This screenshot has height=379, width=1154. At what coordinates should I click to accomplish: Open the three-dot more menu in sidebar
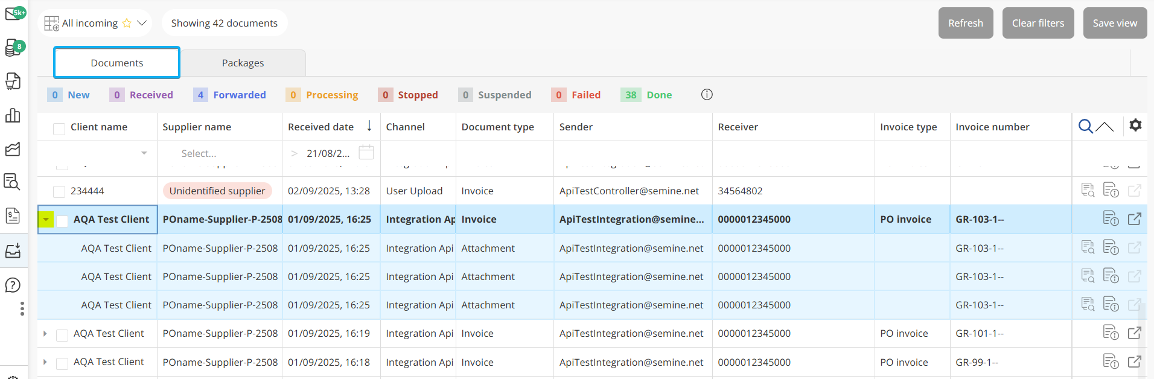pos(22,309)
